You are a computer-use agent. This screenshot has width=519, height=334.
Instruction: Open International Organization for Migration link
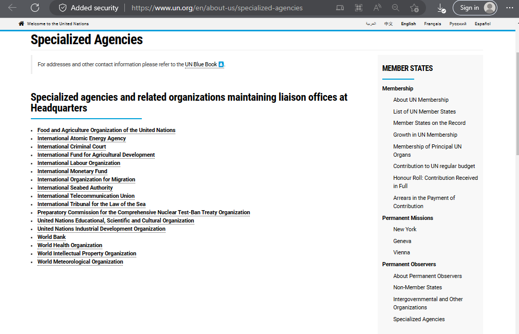click(86, 179)
